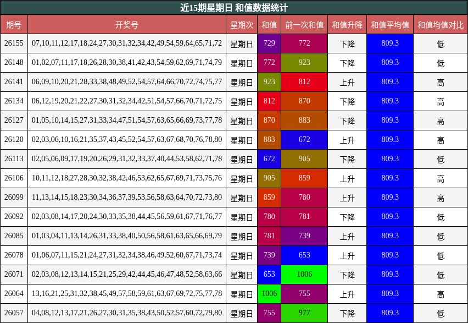Click 下降 in row 26092
468x323 pixels.
click(347, 217)
